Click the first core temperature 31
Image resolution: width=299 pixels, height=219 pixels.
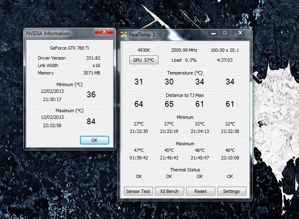point(139,82)
